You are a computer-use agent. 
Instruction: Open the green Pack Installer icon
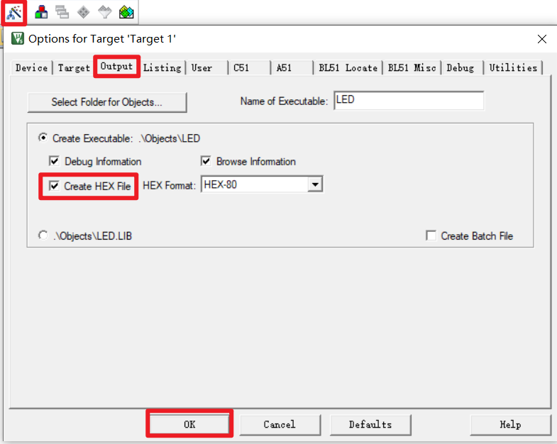pyautogui.click(x=126, y=13)
